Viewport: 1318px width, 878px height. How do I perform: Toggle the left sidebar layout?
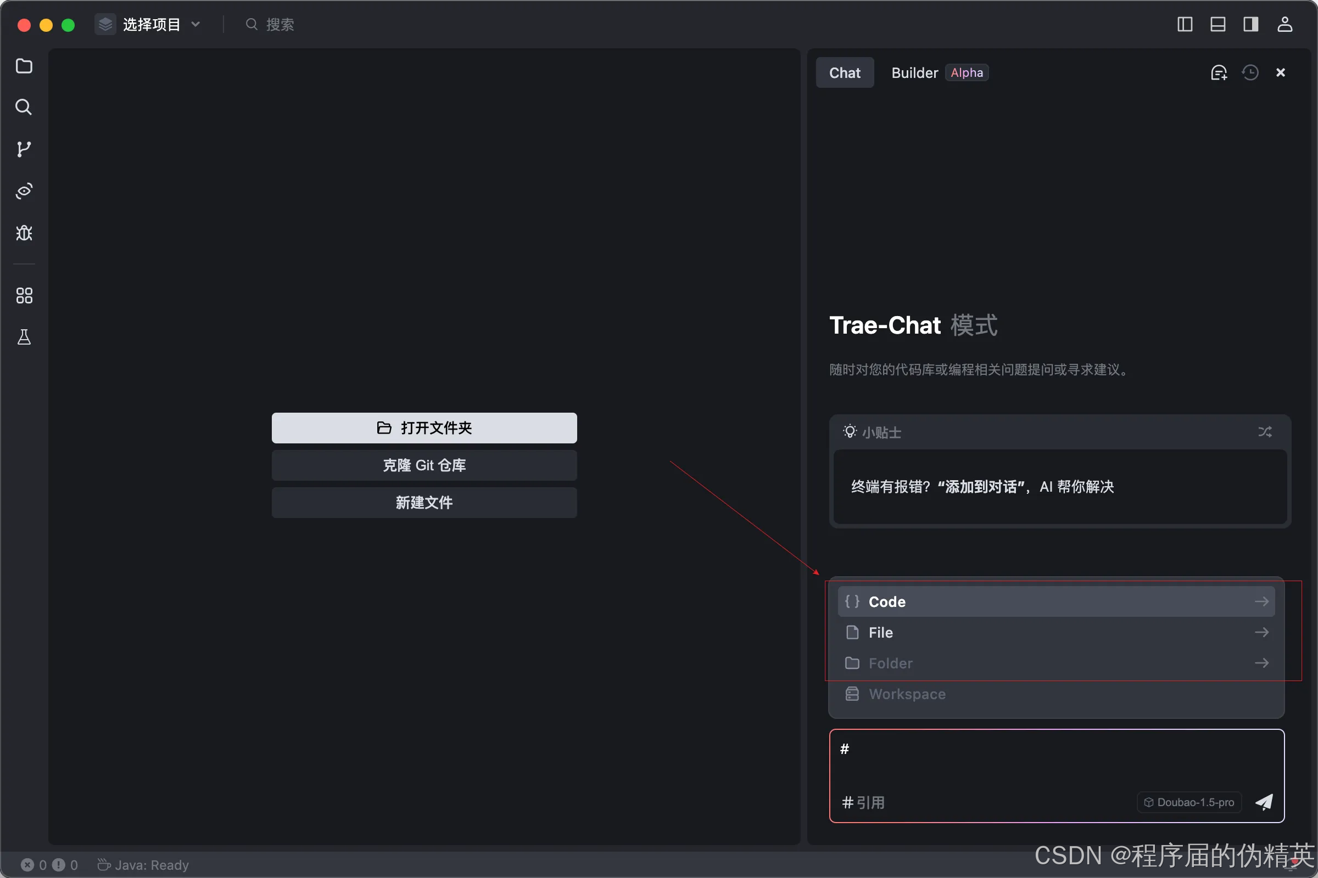click(x=1185, y=24)
